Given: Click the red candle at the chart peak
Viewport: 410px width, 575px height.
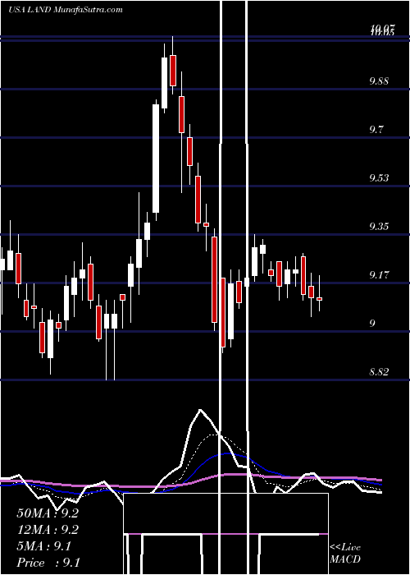Looking at the screenshot, I should point(173,71).
